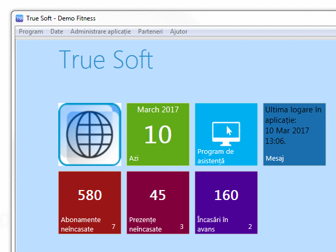336x252 pixels.
Task: Open the Date menu
Action: click(57, 31)
